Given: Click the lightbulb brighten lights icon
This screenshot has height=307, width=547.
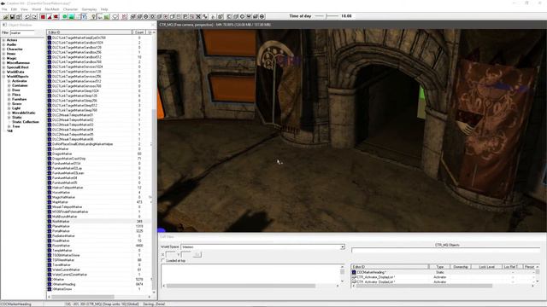Looking at the screenshot, I should pyautogui.click(x=93, y=16).
